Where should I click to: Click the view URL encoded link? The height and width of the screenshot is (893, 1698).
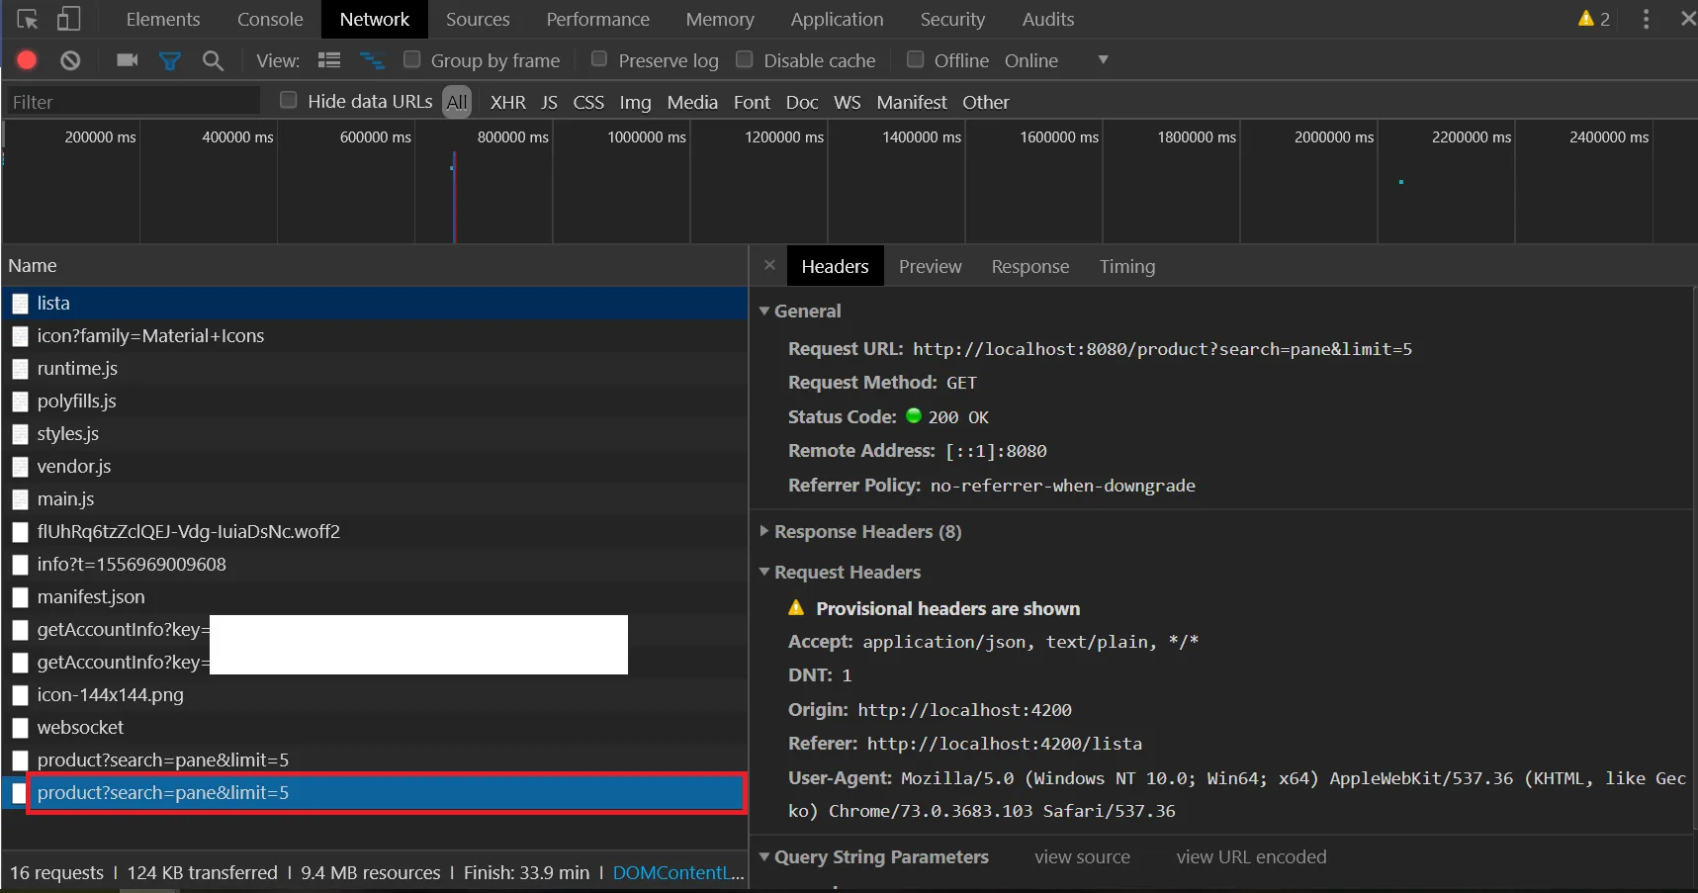[1251, 857]
